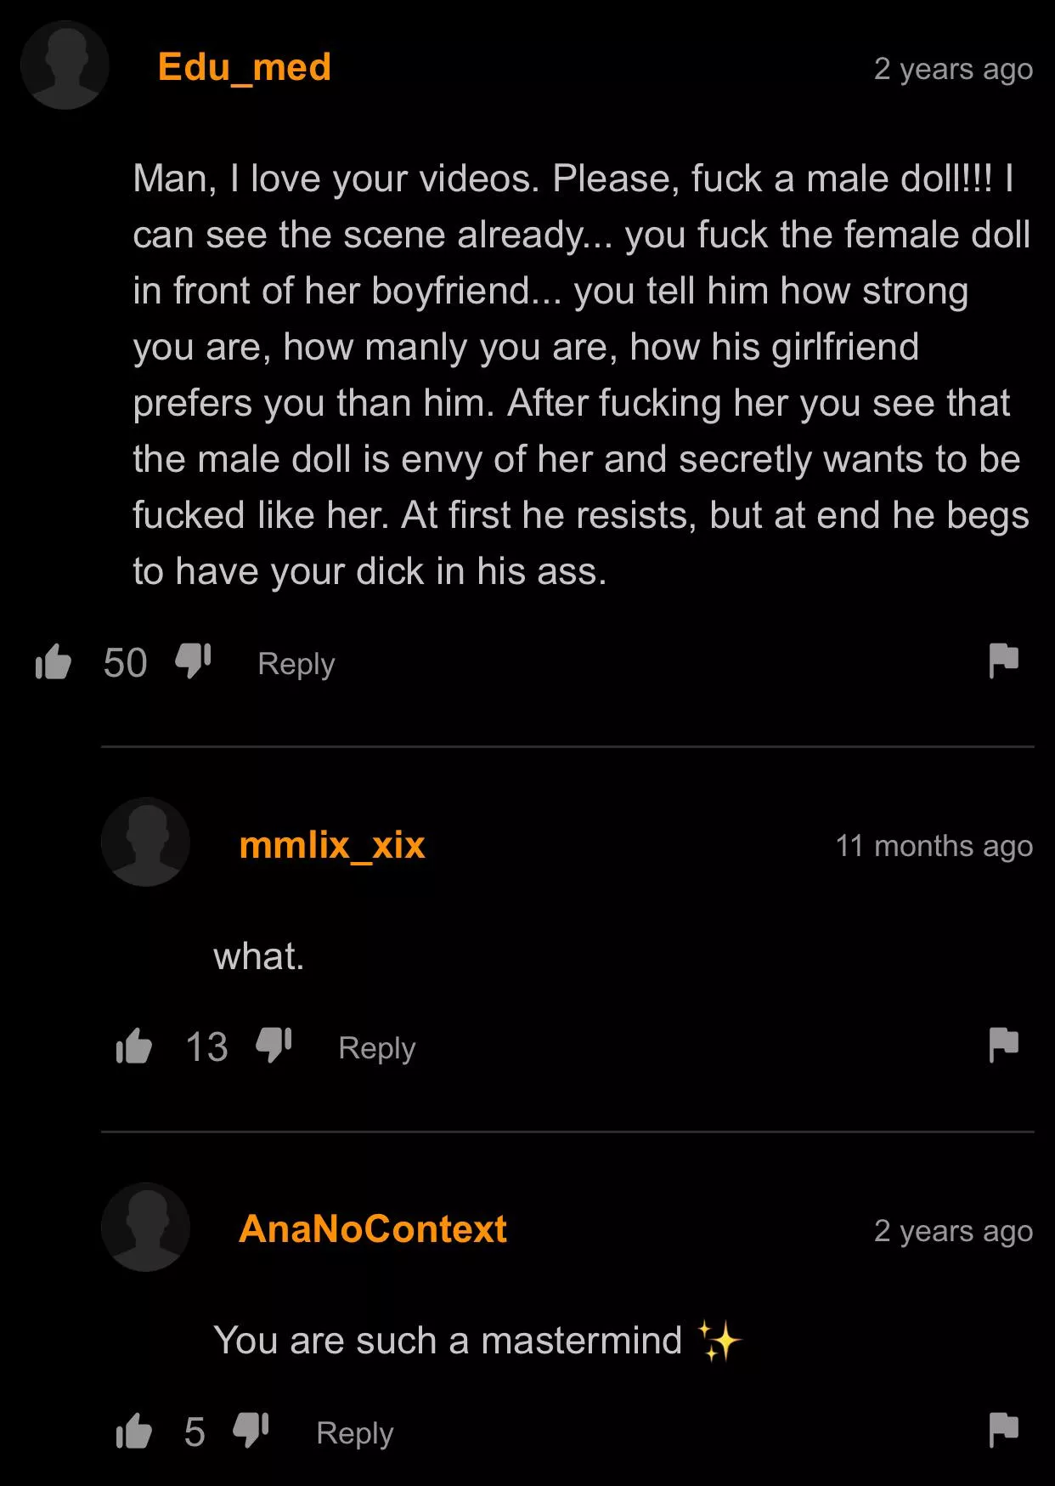Dislike the Edu_med comment with thumbs down
The width and height of the screenshot is (1055, 1486).
coord(193,661)
